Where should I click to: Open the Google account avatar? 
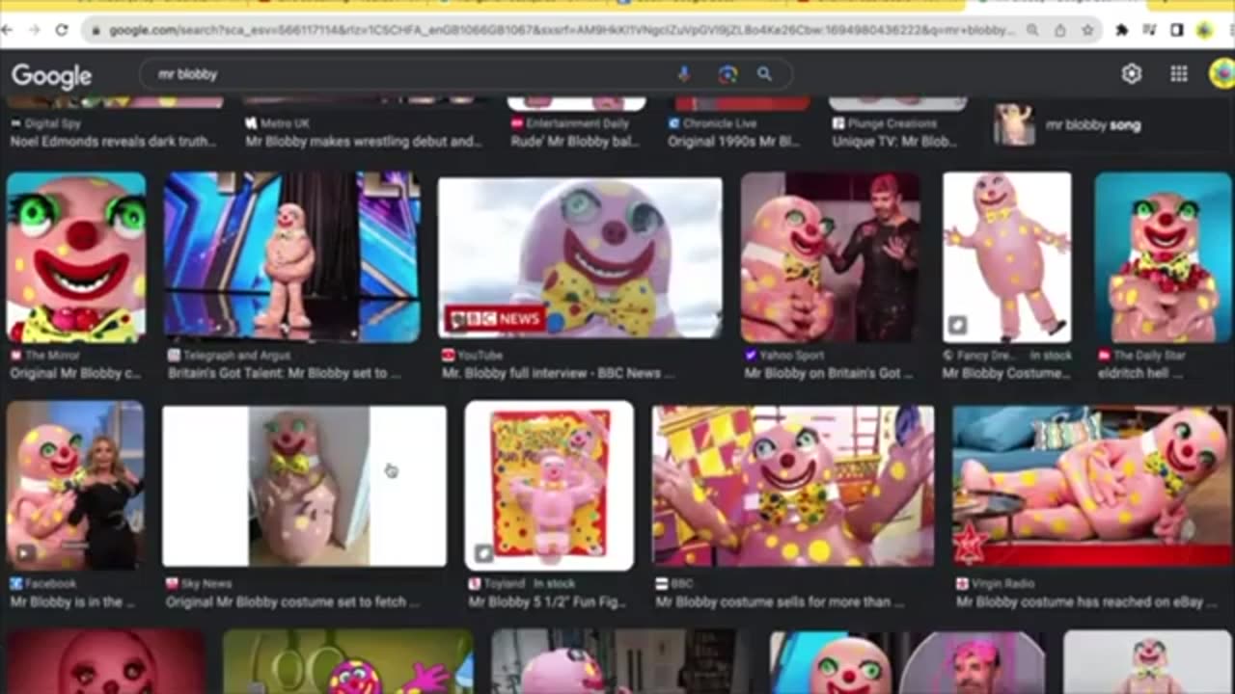pyautogui.click(x=1221, y=74)
